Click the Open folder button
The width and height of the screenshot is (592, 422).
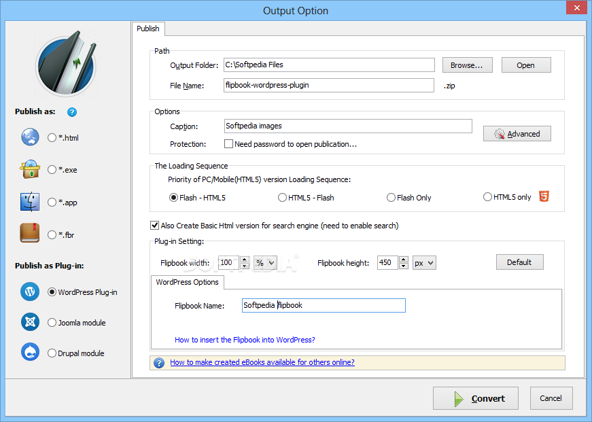[x=526, y=65]
